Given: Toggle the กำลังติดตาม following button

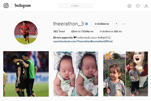Looking at the screenshot, I should pyautogui.click(x=102, y=24).
